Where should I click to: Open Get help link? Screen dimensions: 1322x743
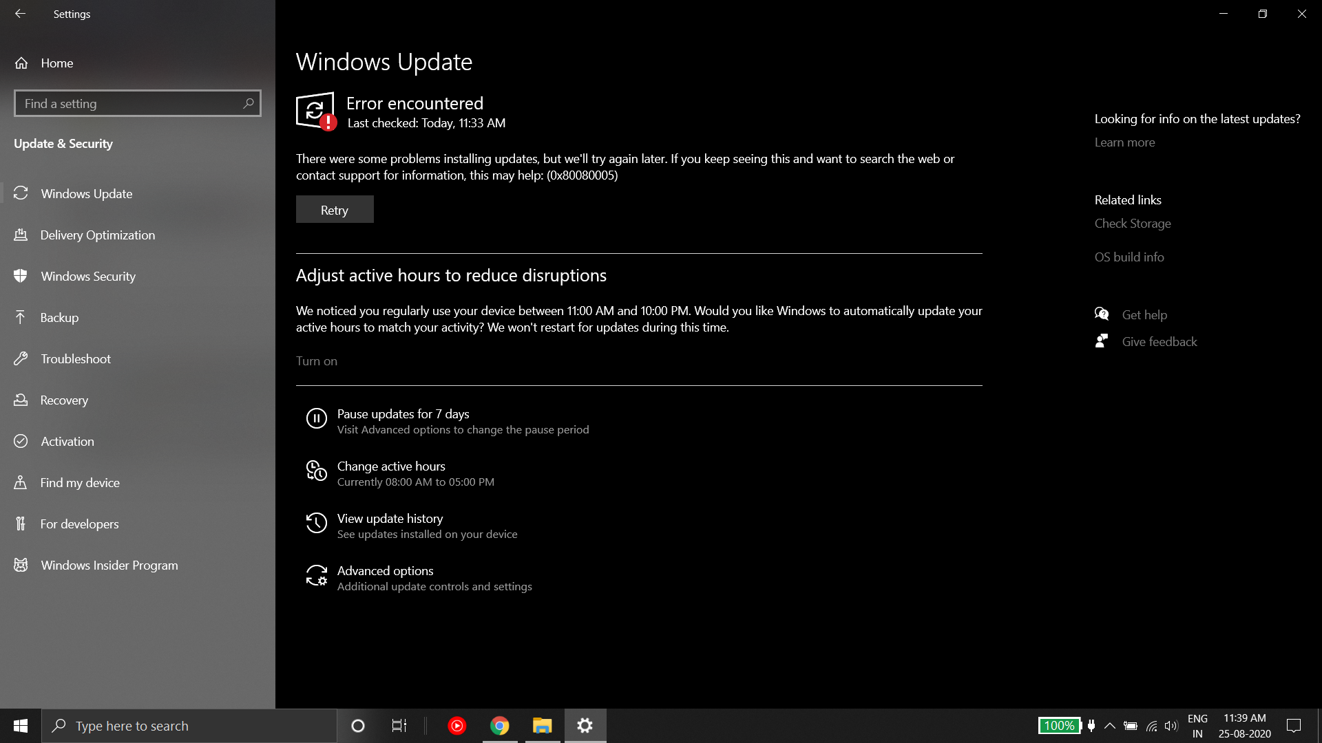click(1144, 315)
